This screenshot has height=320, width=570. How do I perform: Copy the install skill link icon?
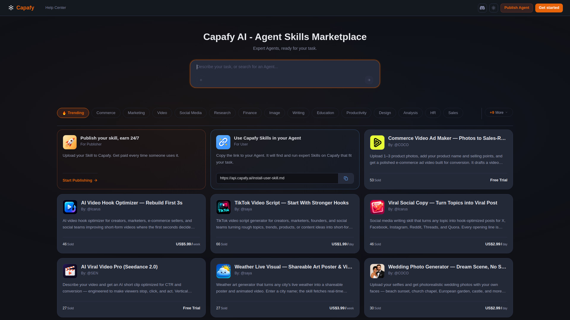pyautogui.click(x=346, y=178)
